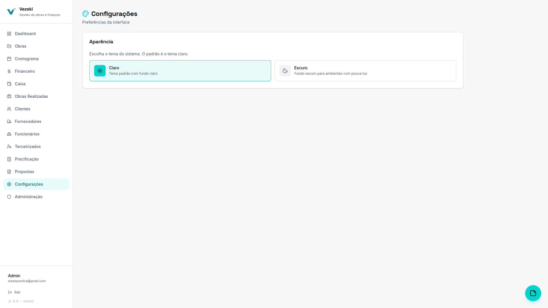The height and width of the screenshot is (308, 548).
Task: Click the Propostas document icon
Action: pyautogui.click(x=9, y=172)
